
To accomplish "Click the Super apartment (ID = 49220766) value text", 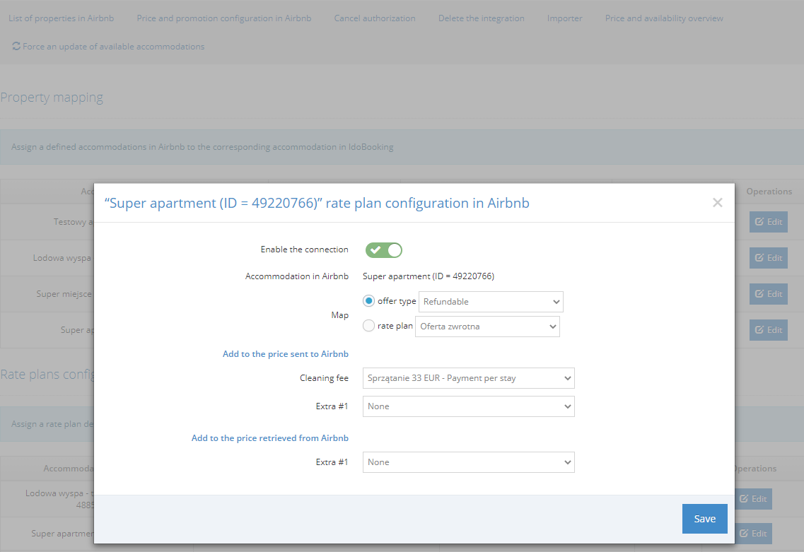I will [428, 276].
